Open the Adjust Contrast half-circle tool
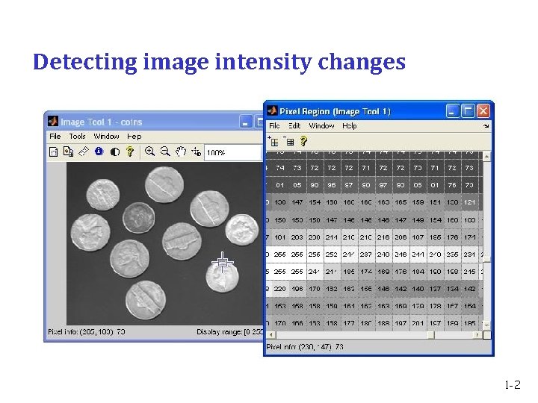 pos(115,151)
